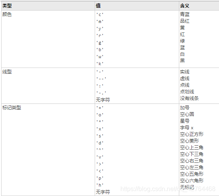Image resolution: width=219 pixels, height=196 pixels.
Task: Click the 'd' marker value
Action: point(100,143)
